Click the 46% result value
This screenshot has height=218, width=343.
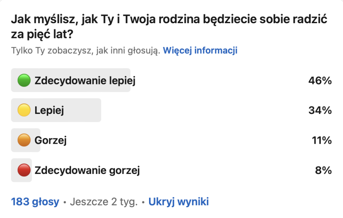[x=320, y=81]
